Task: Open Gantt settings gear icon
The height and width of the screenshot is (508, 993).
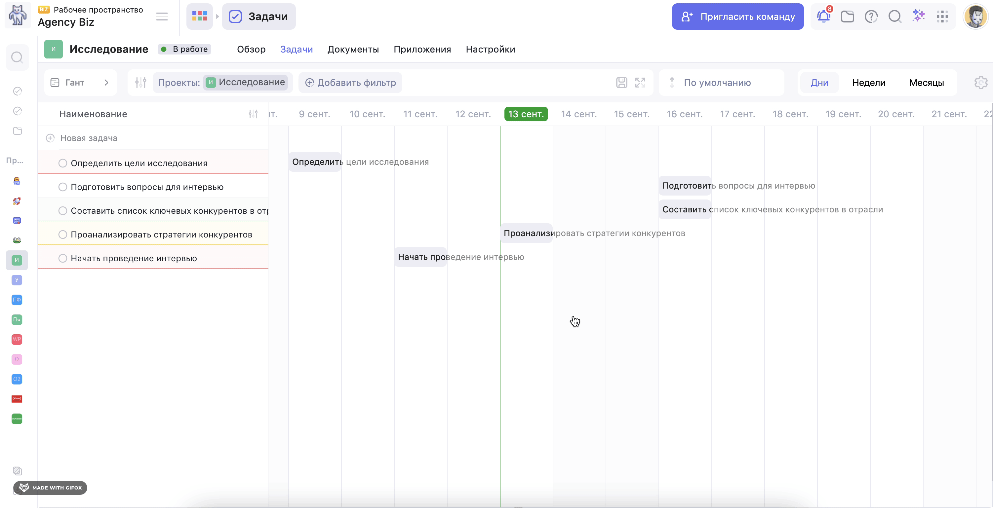Action: 981,83
